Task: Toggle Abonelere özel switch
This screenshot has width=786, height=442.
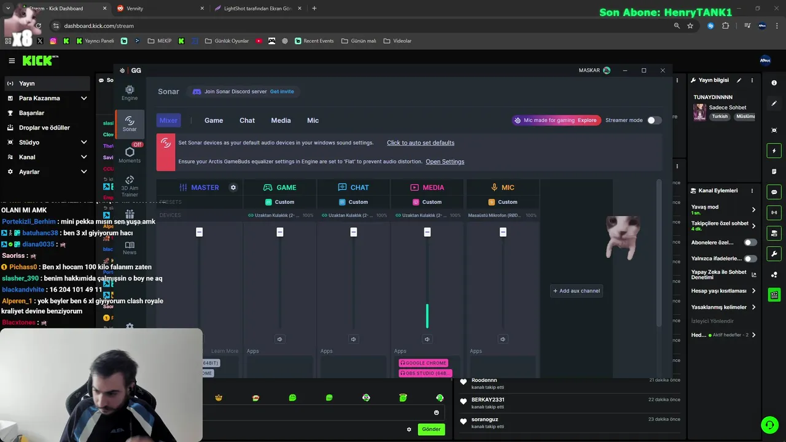Action: click(x=750, y=242)
